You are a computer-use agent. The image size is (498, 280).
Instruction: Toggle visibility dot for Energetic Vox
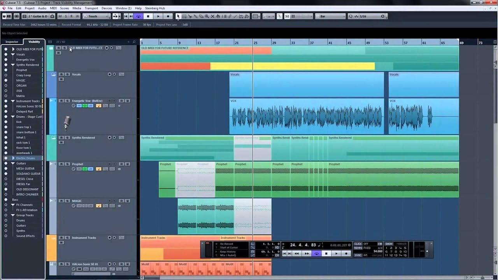6,59
